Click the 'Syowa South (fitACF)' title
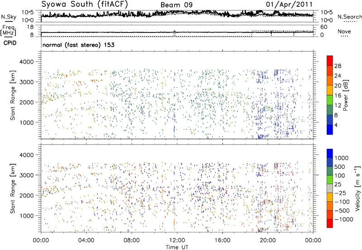Viewport: 362px width, 250px height. point(84,5)
